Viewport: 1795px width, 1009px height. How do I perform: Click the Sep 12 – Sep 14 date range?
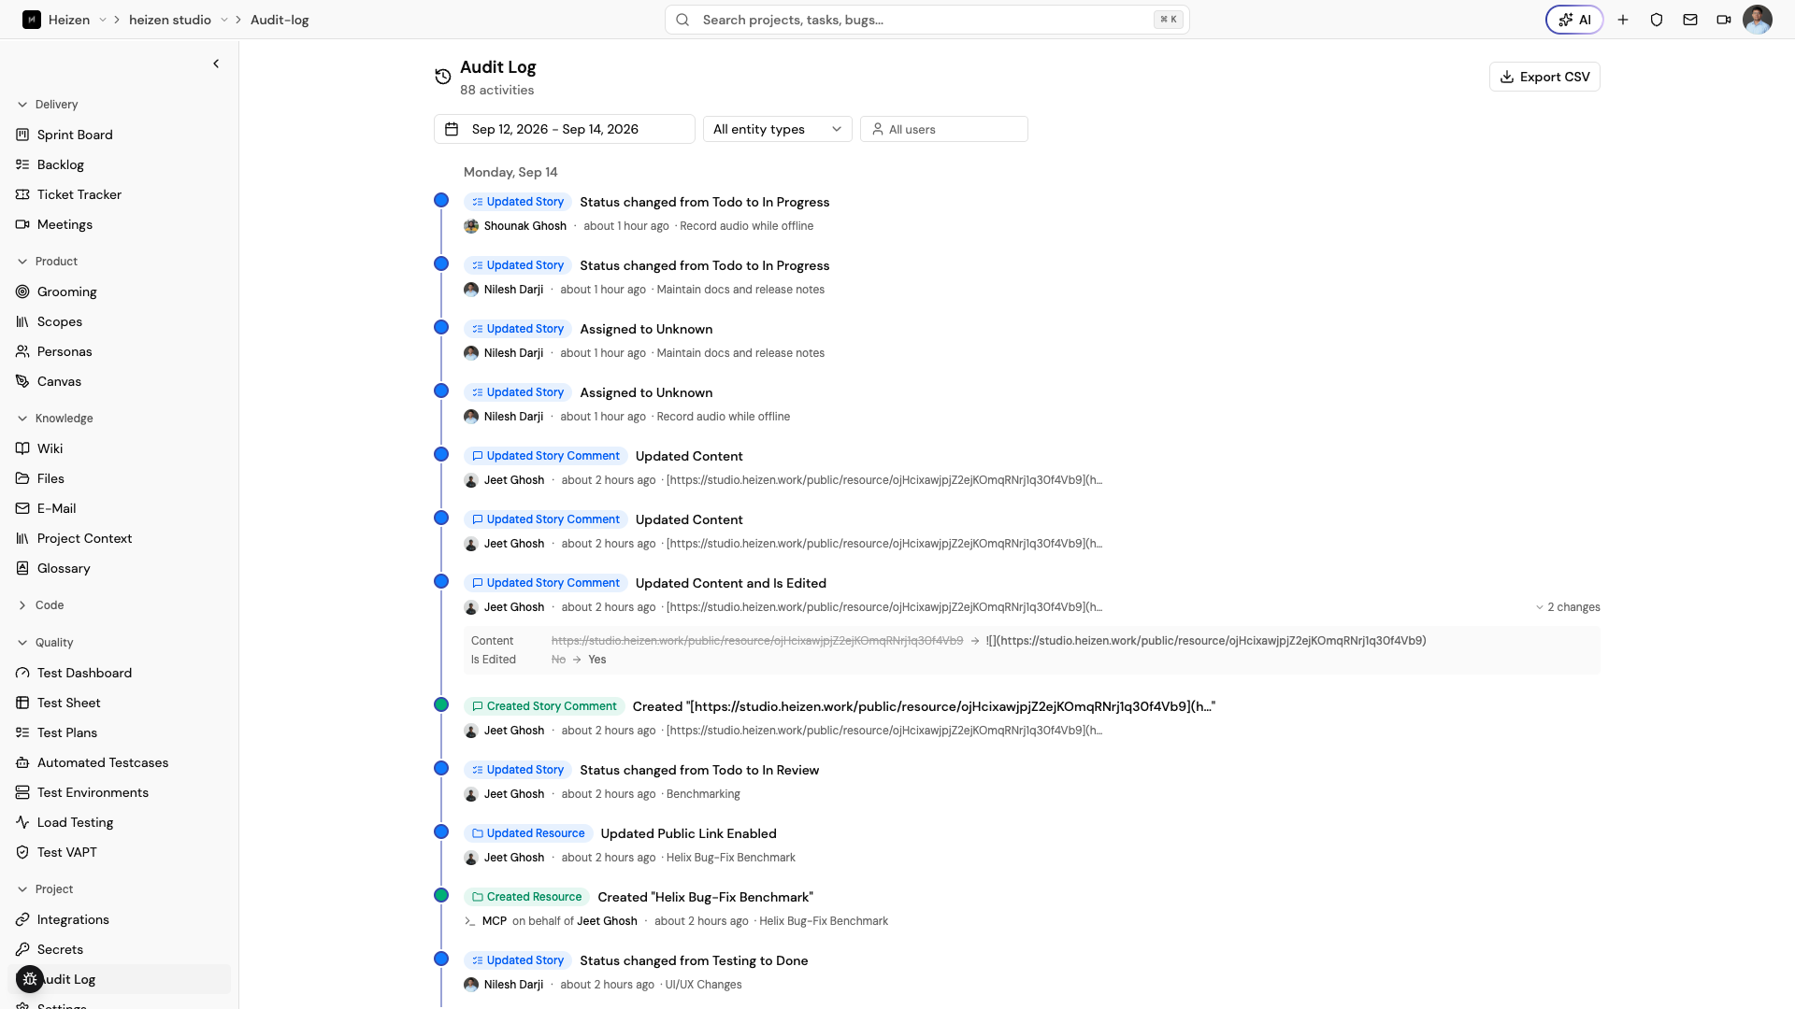pyautogui.click(x=564, y=129)
